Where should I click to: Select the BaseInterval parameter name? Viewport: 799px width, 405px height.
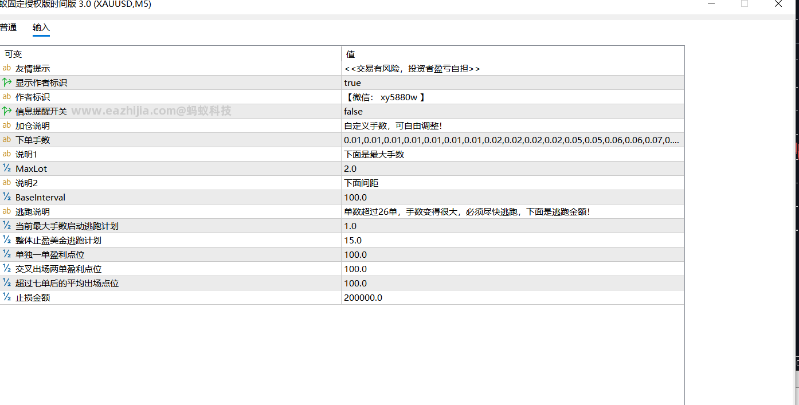(40, 197)
